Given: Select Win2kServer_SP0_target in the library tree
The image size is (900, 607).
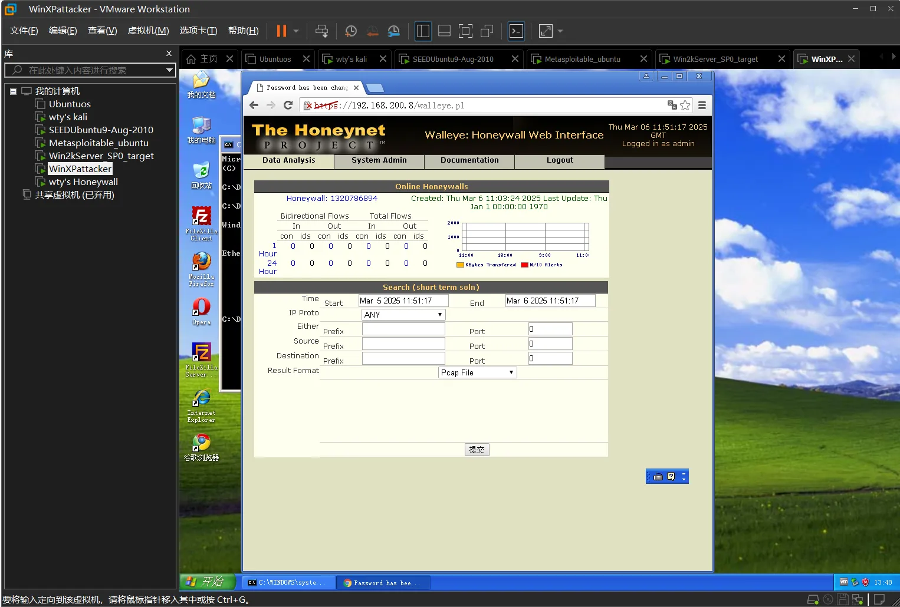Looking at the screenshot, I should coord(101,156).
